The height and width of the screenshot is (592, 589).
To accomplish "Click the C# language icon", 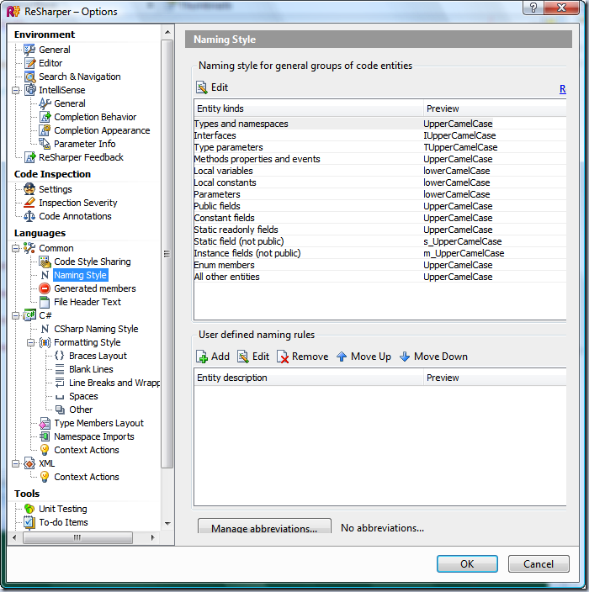I will pos(29,315).
